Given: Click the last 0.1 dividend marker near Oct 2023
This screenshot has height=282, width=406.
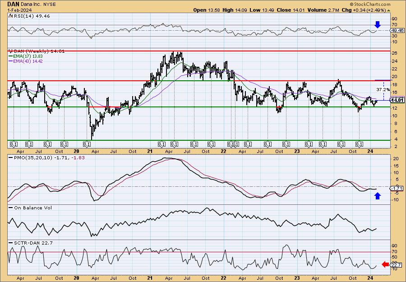Looking at the screenshot, I should tap(359, 144).
